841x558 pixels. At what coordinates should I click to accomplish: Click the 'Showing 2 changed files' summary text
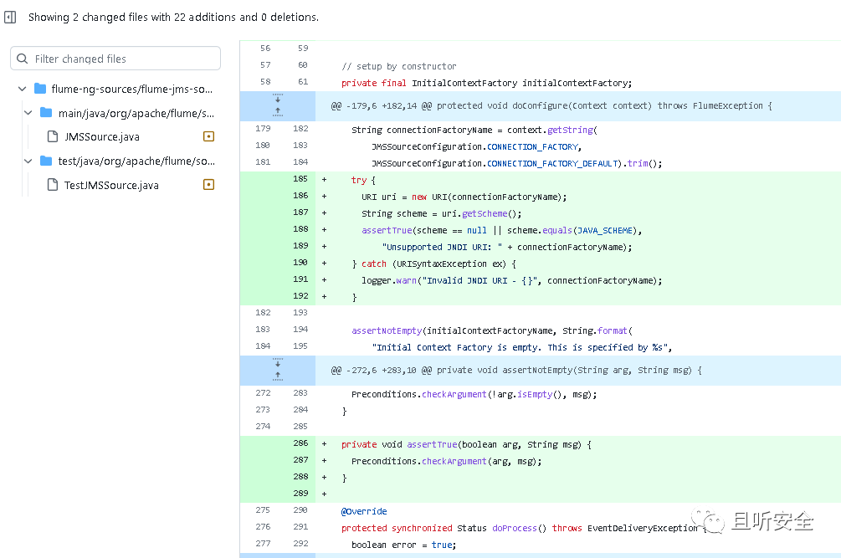173,18
